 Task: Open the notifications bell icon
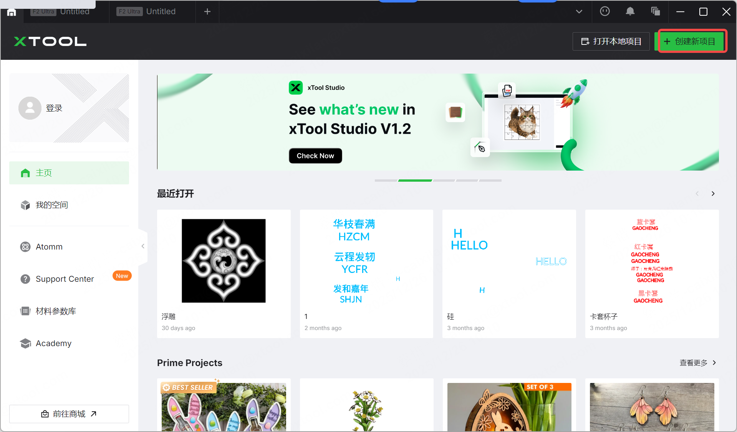(x=630, y=11)
